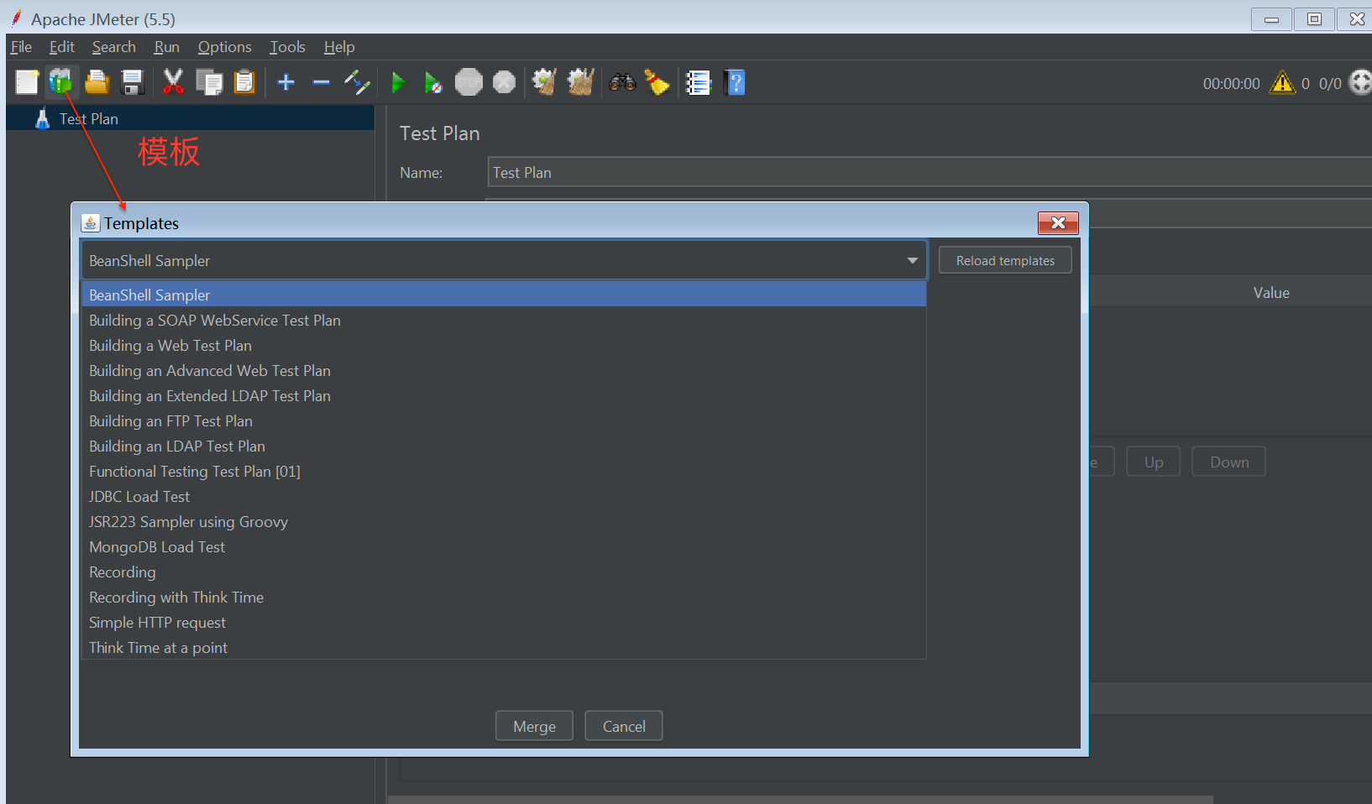Screen dimensions: 1372x804
Task: Select JSR223 Sampler using Groovy
Action: coord(504,521)
